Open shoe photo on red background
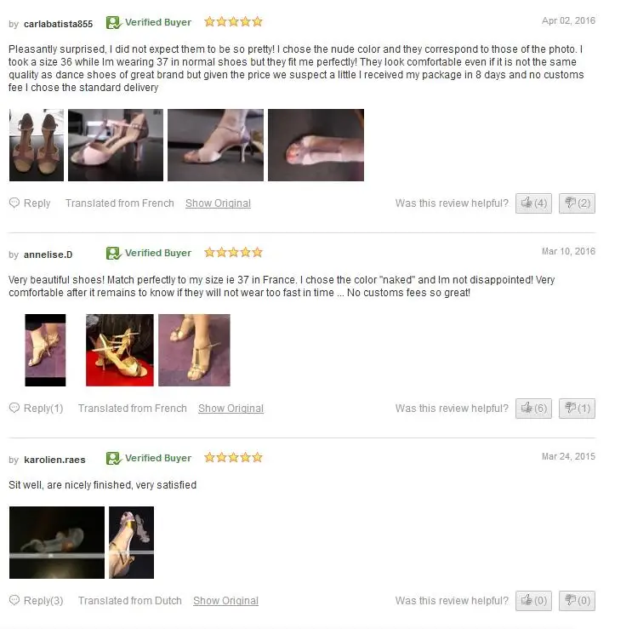The height and width of the screenshot is (629, 632). click(x=120, y=351)
